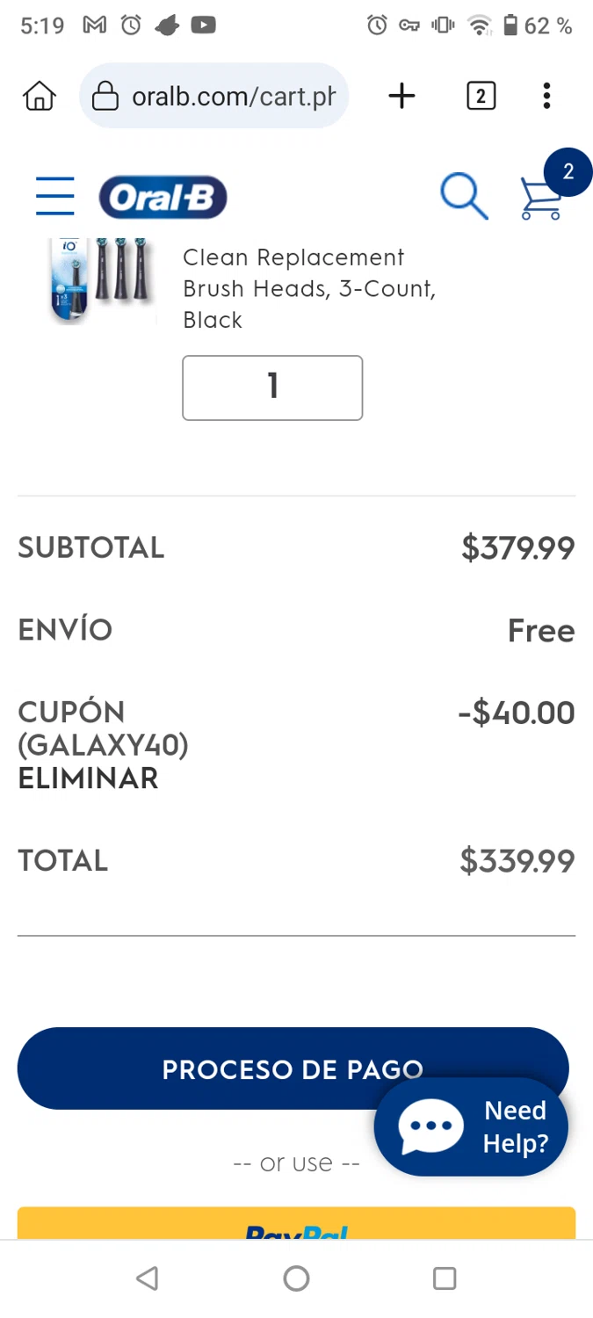Pay with the yellow PayPal button

coord(296,1224)
